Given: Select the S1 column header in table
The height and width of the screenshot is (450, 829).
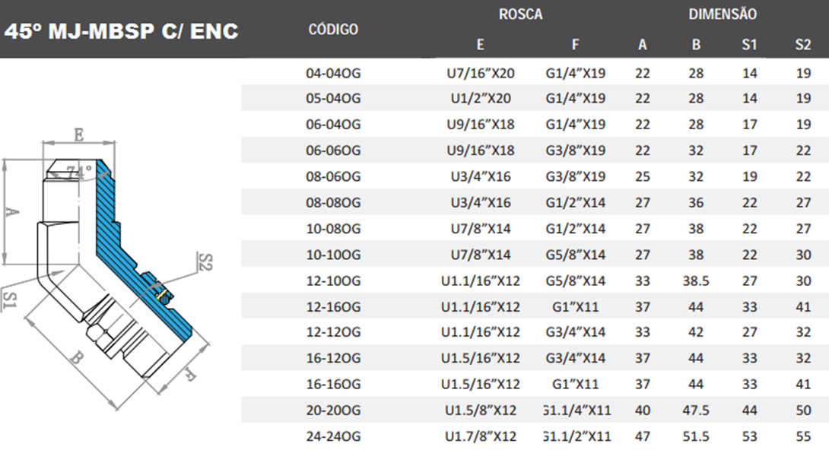Looking at the screenshot, I should pyautogui.click(x=749, y=45).
